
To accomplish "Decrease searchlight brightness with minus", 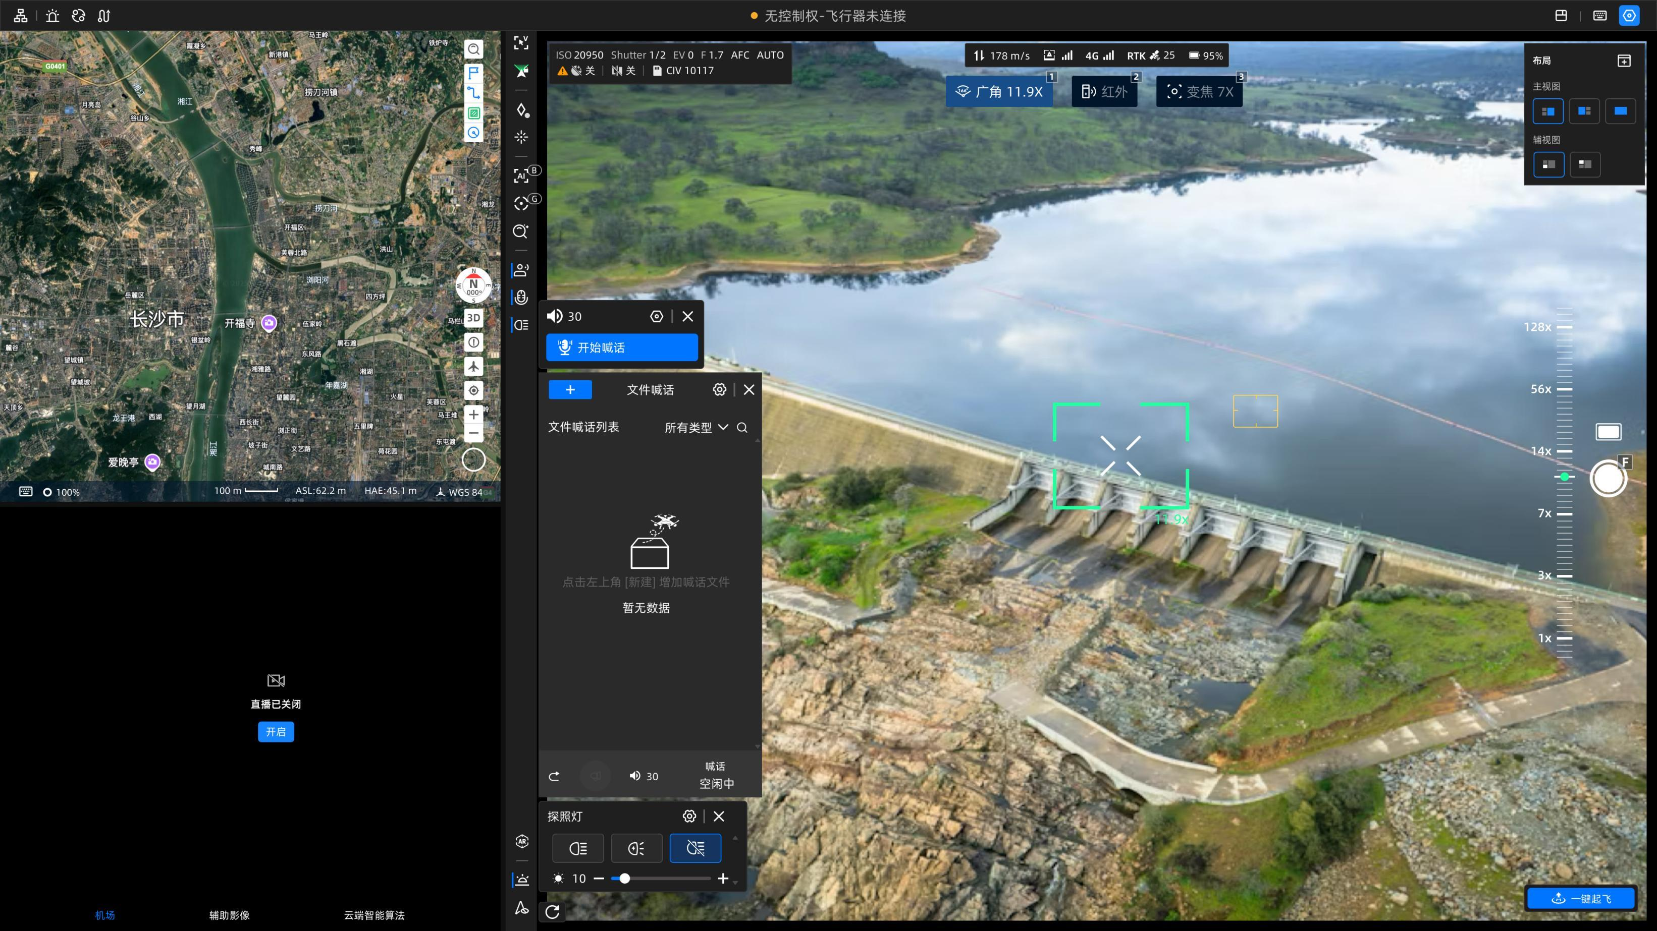I will (598, 878).
